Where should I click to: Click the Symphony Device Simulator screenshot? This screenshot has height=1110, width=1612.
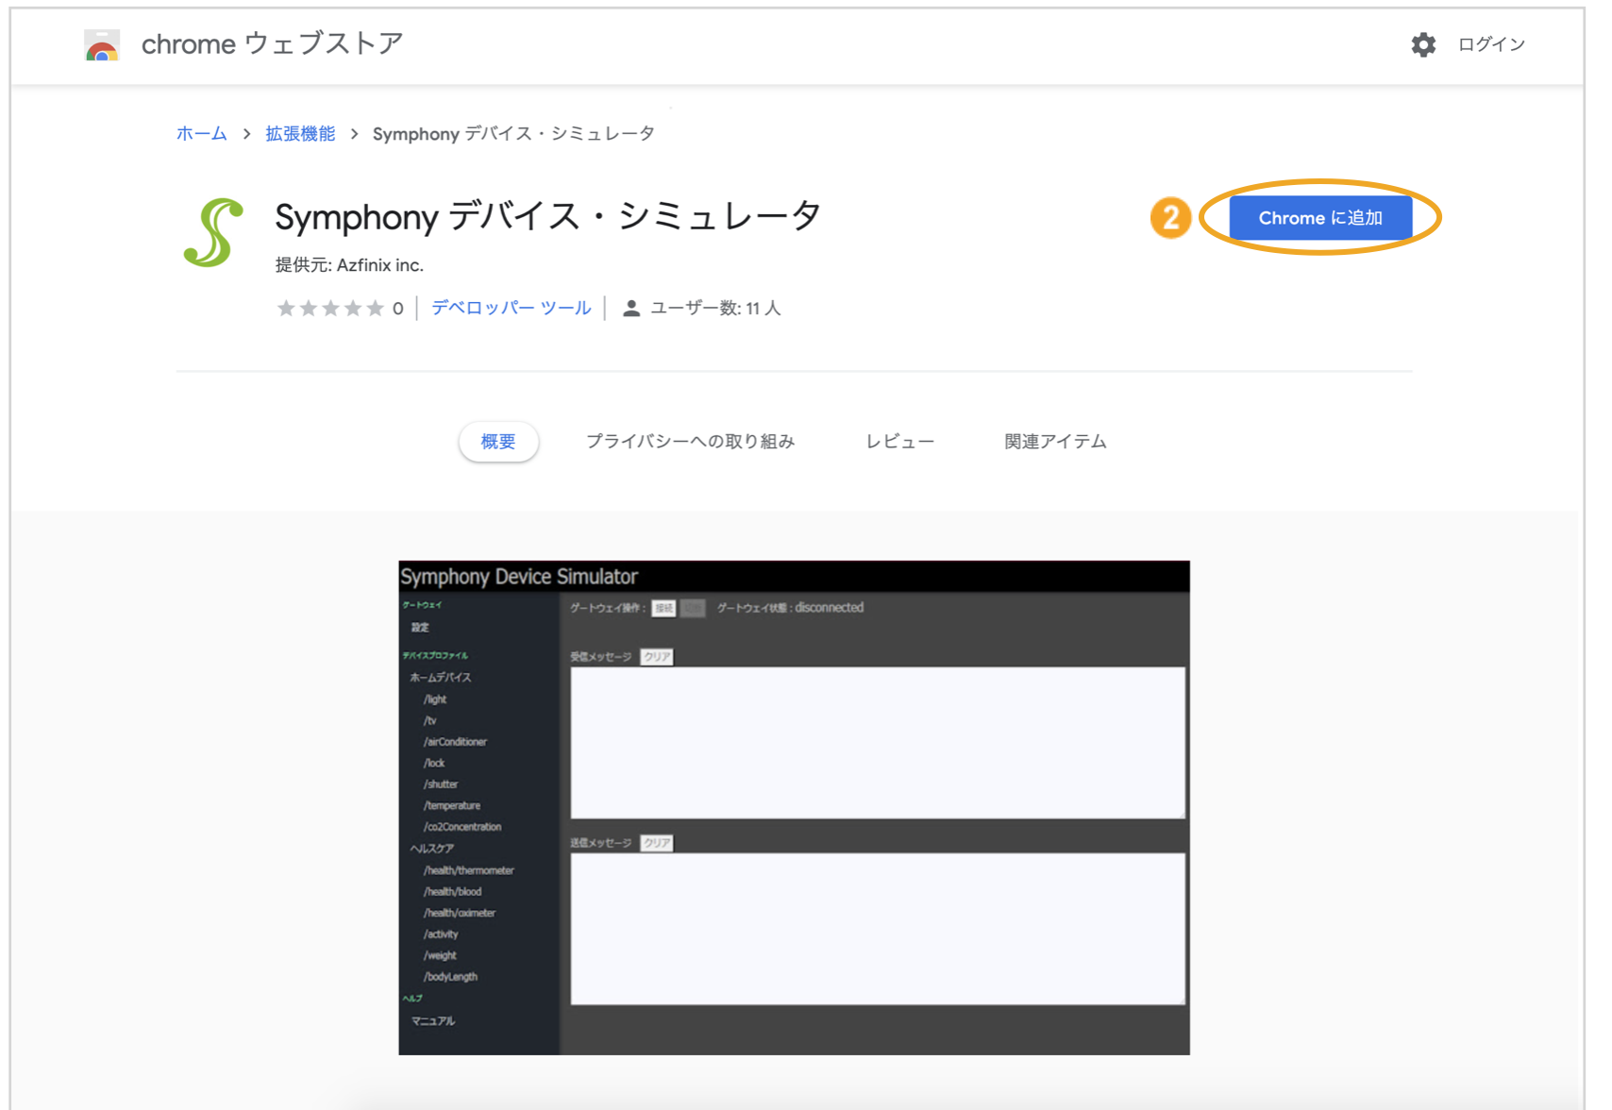[794, 808]
